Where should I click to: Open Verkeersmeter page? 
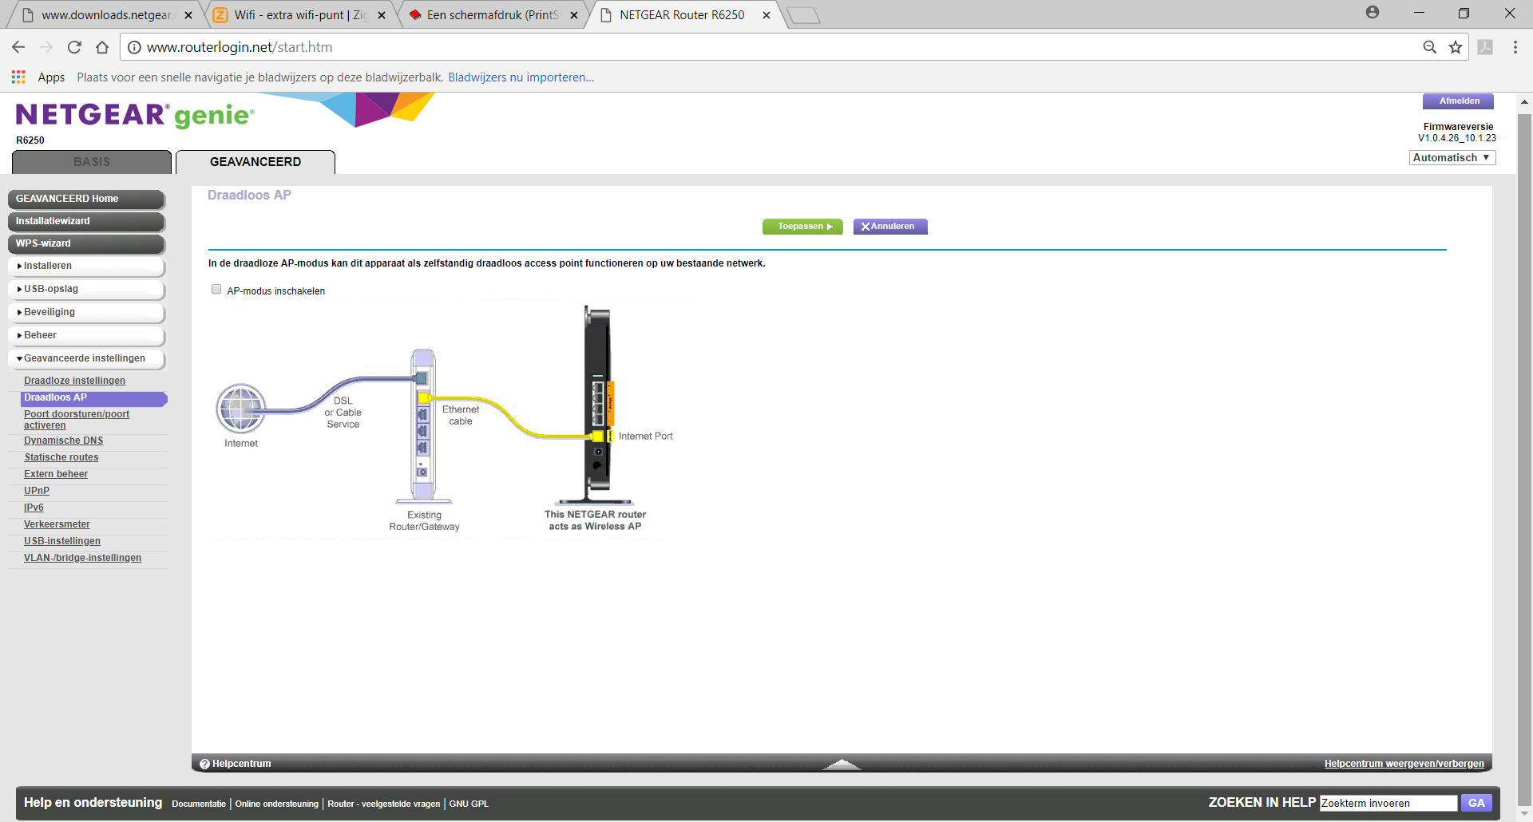click(x=57, y=524)
